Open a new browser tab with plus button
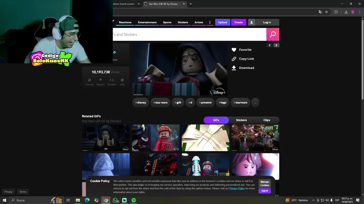Viewport: 364px width, 204px height. click(x=191, y=4)
